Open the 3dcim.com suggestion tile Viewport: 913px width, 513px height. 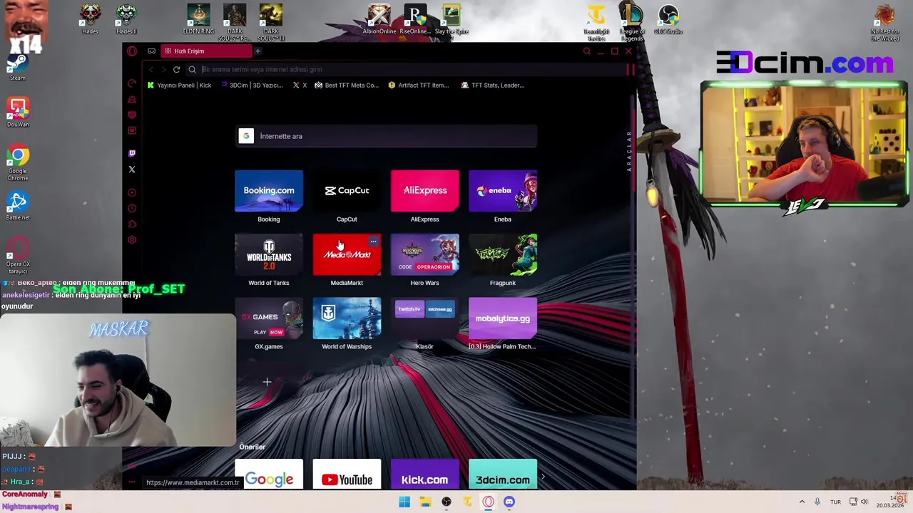(x=503, y=475)
